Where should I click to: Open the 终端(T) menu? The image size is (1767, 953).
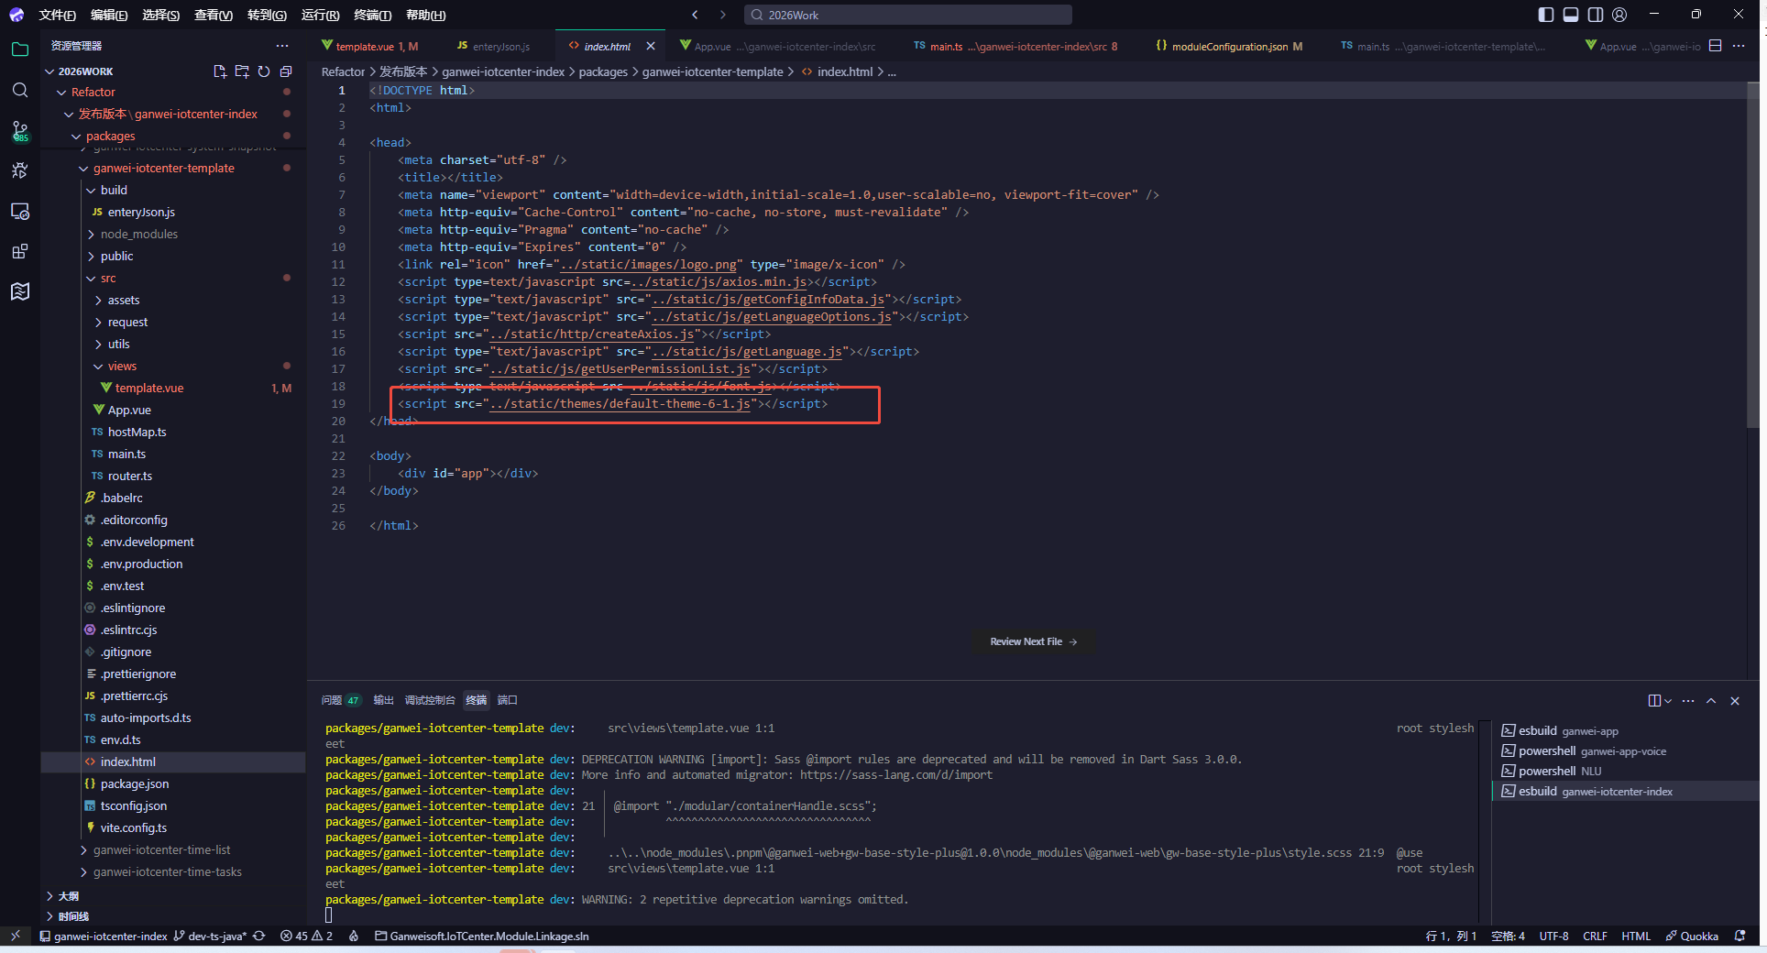point(372,15)
